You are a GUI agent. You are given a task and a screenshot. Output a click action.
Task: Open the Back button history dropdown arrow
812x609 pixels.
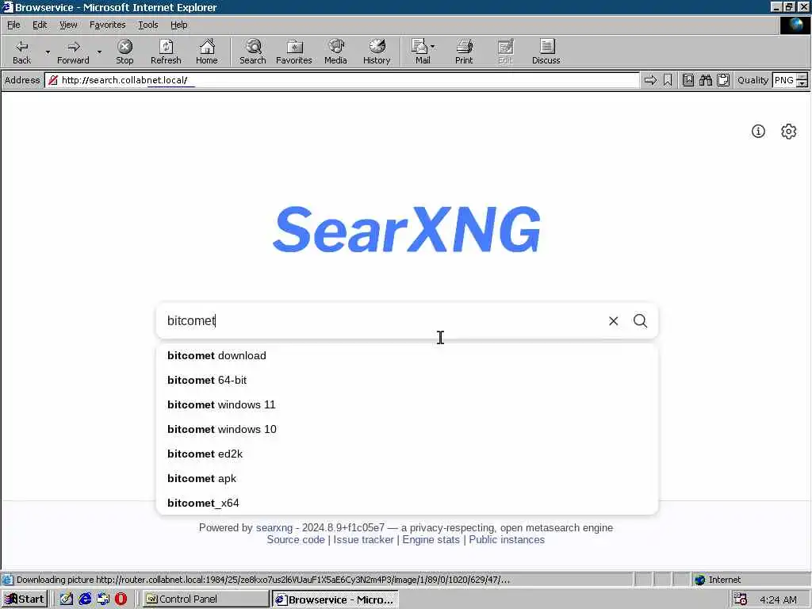coord(48,52)
